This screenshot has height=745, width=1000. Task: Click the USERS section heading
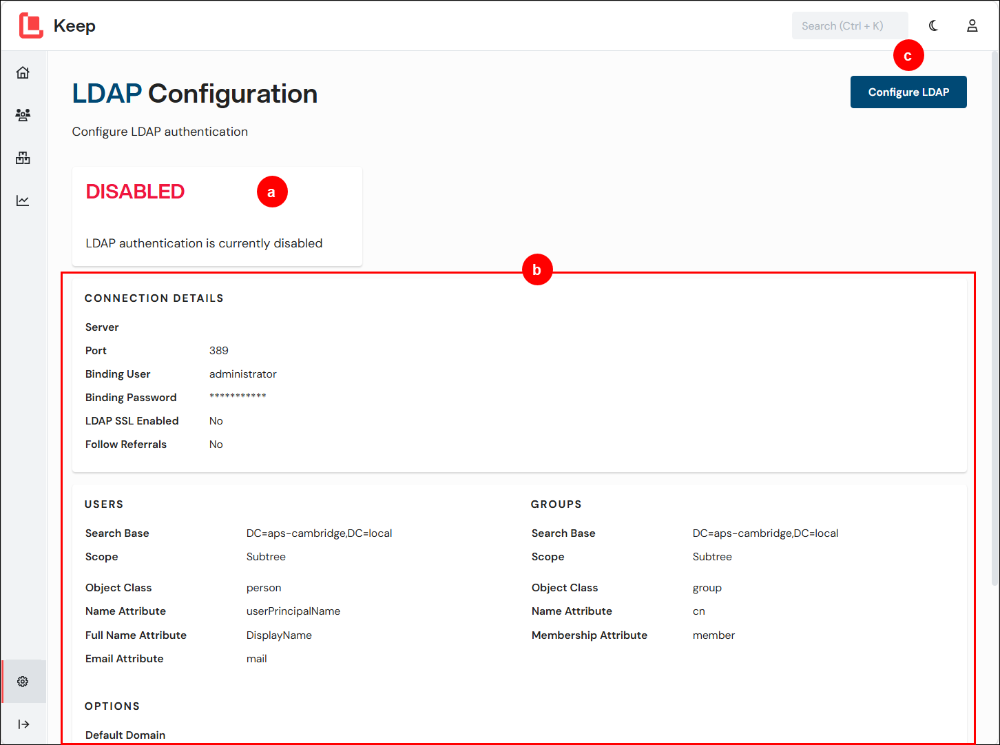(104, 504)
